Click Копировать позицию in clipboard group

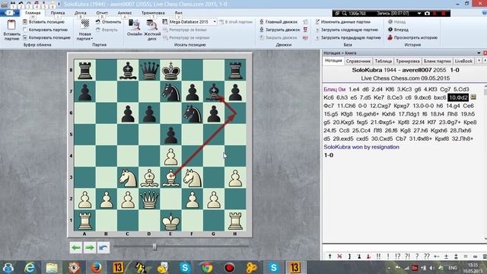pyautogui.click(x=46, y=37)
